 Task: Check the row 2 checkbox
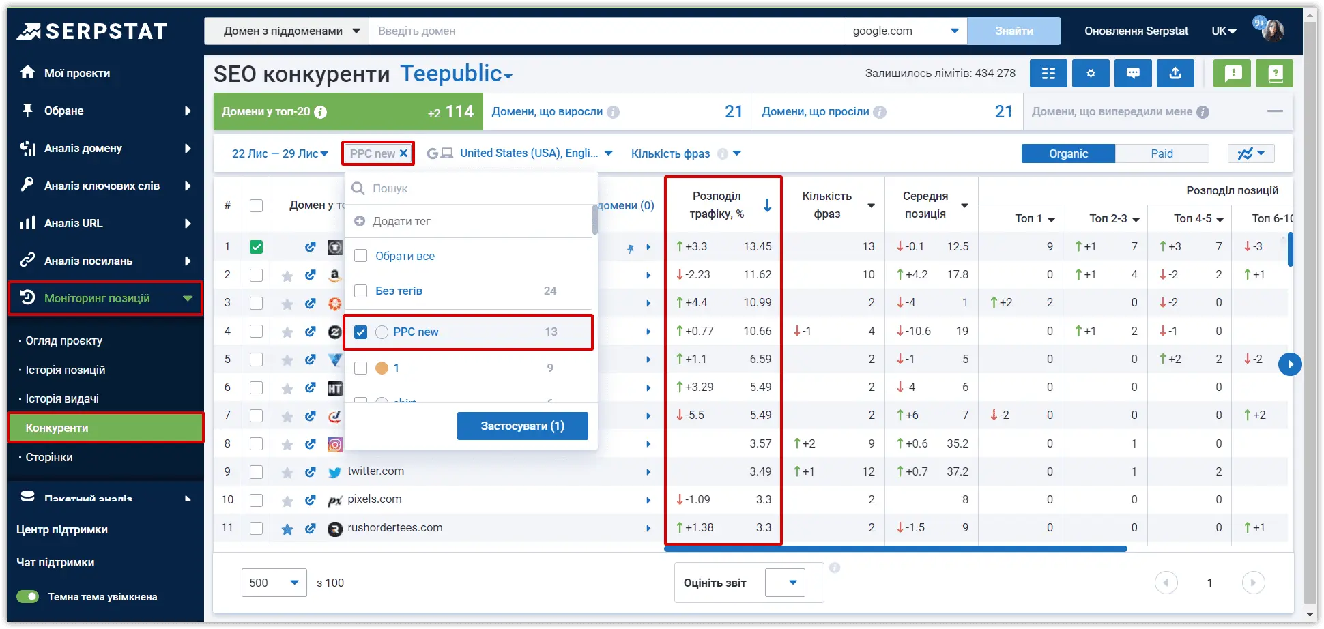click(256, 275)
